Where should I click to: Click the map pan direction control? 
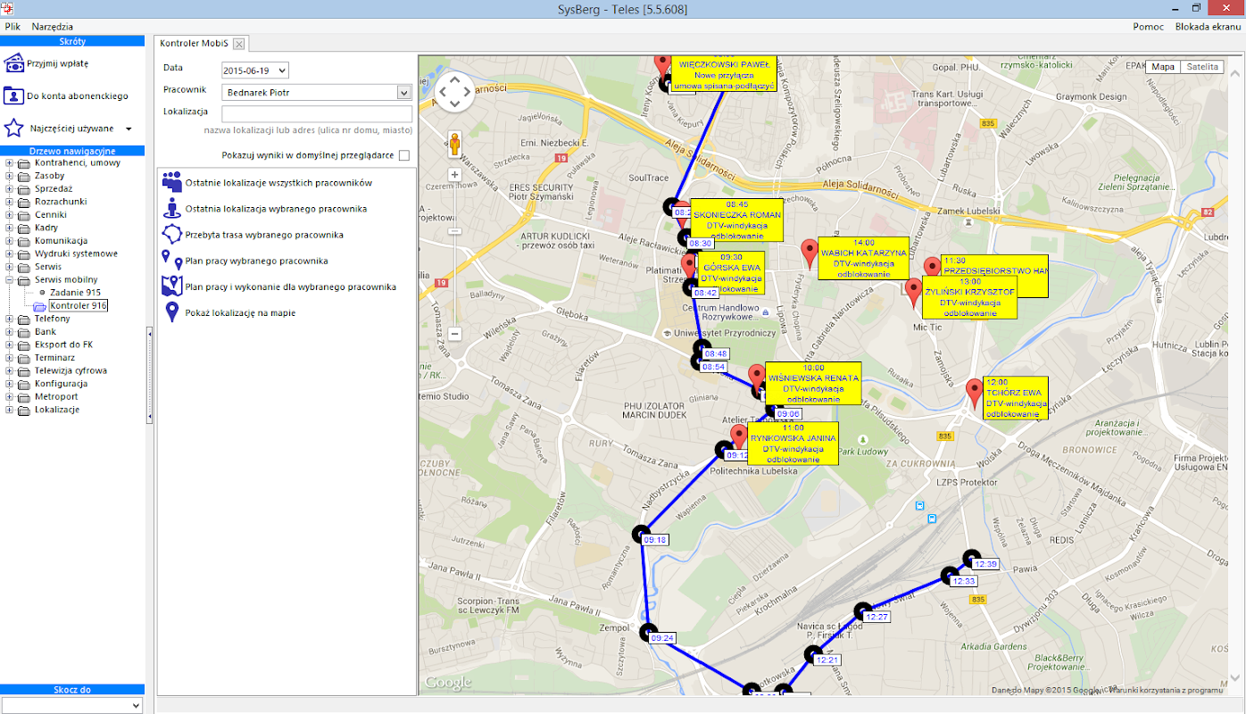click(454, 92)
